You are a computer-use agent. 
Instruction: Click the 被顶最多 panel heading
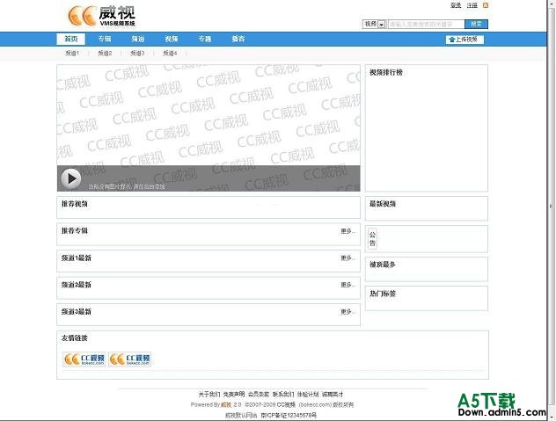(383, 265)
